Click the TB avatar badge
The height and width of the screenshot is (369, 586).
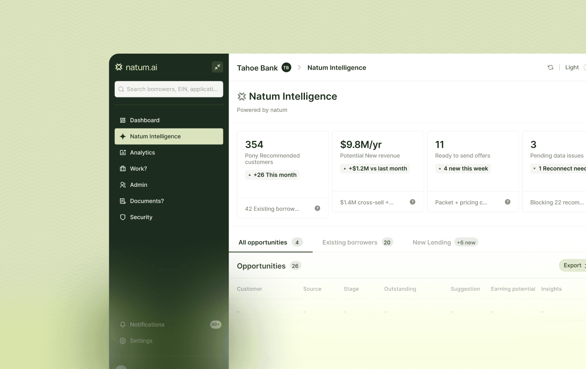[286, 68]
